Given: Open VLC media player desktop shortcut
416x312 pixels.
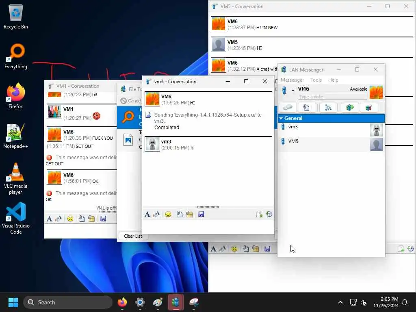Looking at the screenshot, I should click(x=16, y=179).
